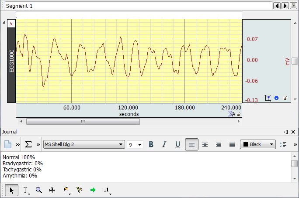Viewport: 299px width, 198px height.
Task: Click horizontal scrollbar right arrow
Action: [x=238, y=121]
